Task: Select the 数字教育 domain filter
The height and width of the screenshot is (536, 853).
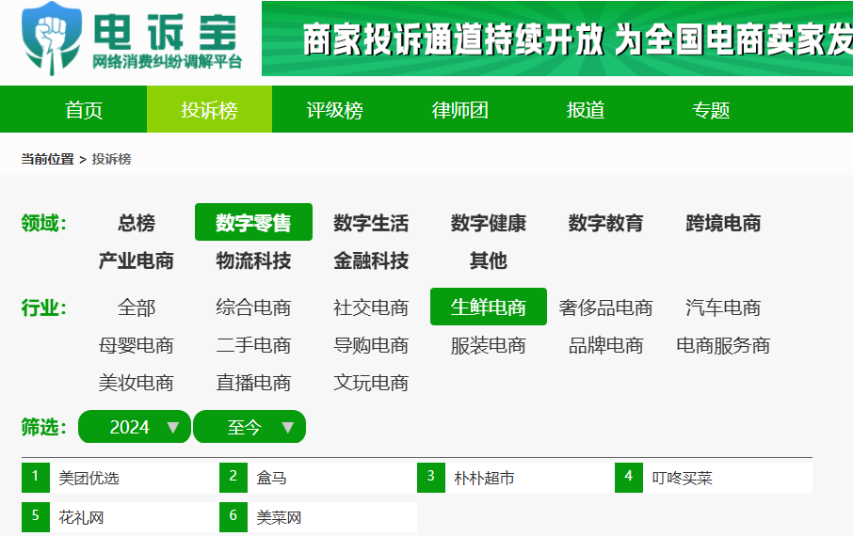Action: click(x=606, y=223)
